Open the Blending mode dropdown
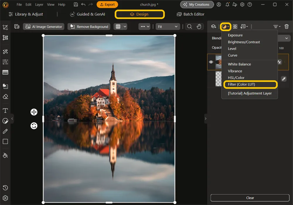The height and width of the screenshot is (205, 293). click(x=287, y=38)
